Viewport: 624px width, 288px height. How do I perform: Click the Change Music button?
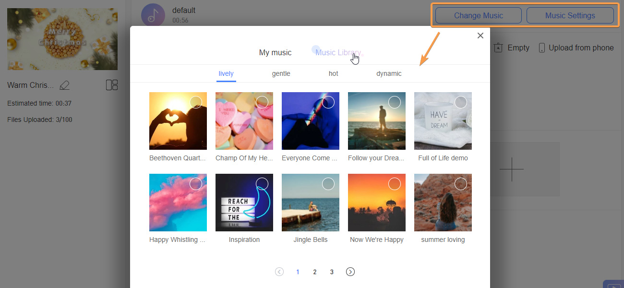tap(477, 15)
